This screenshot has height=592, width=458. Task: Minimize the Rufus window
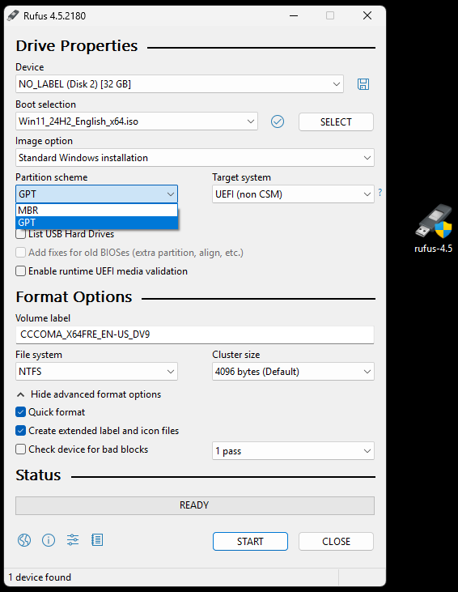(294, 15)
